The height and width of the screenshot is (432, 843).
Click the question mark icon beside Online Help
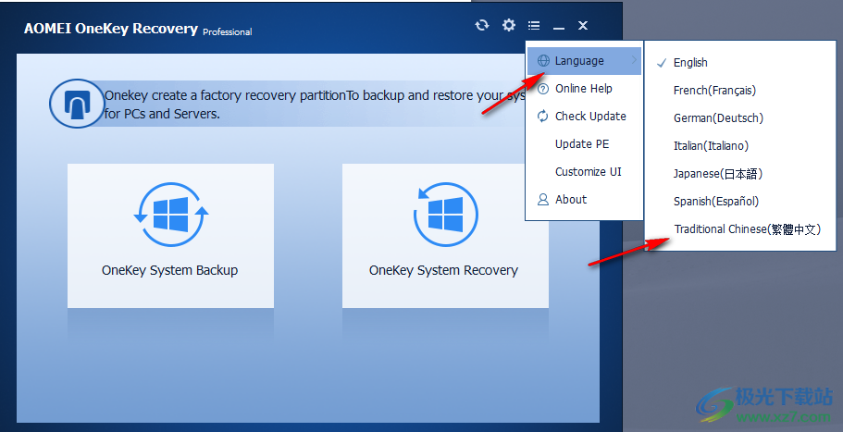tap(543, 89)
